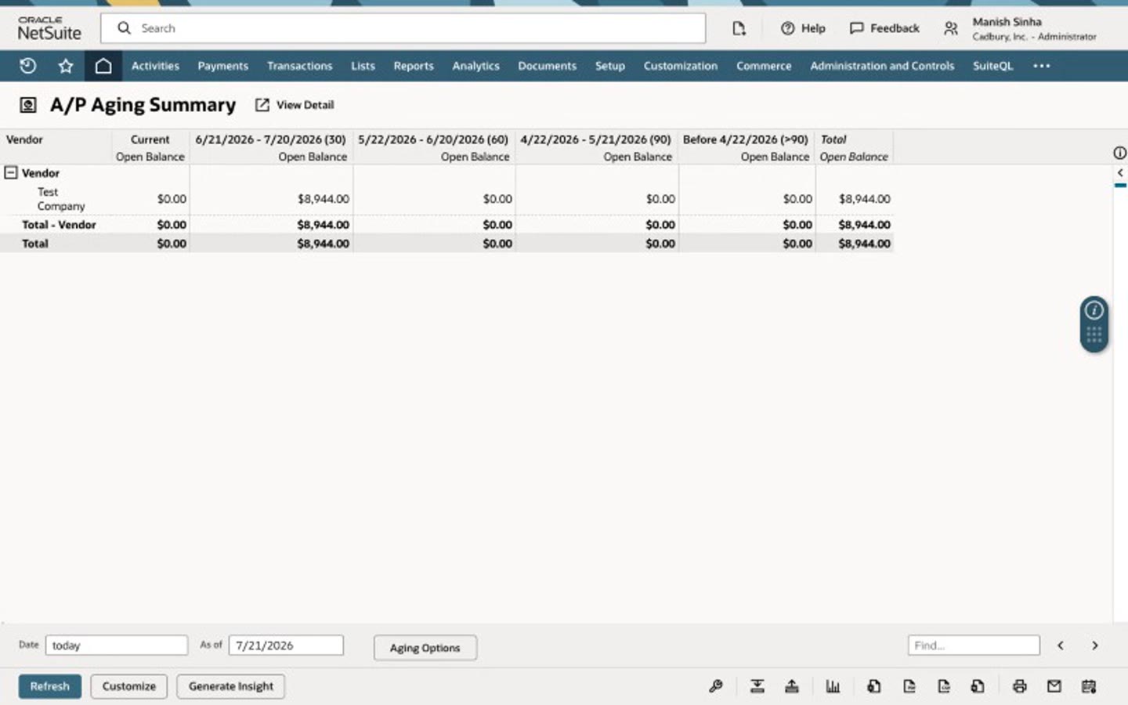1128x705 pixels.
Task: Go to previous find result arrow
Action: click(x=1061, y=645)
